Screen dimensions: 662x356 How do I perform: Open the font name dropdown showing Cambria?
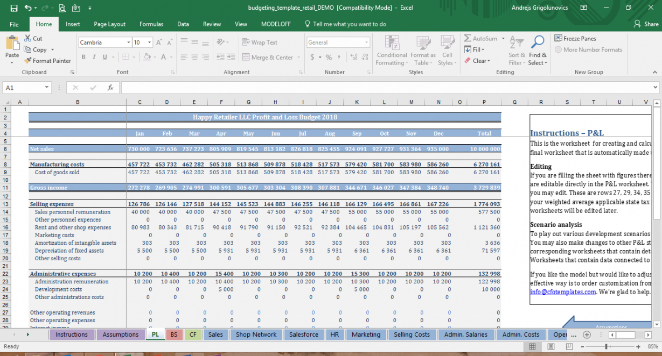point(128,42)
